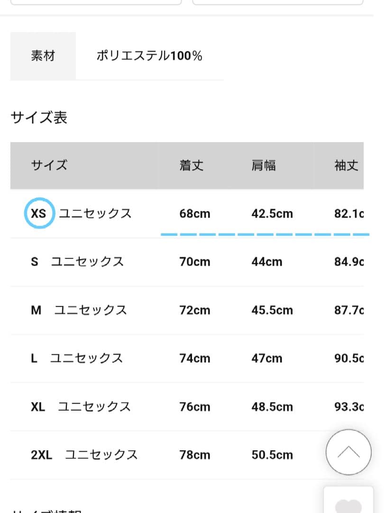Click the 42.5cm shoulder width value
The image size is (384, 513).
coord(272,214)
